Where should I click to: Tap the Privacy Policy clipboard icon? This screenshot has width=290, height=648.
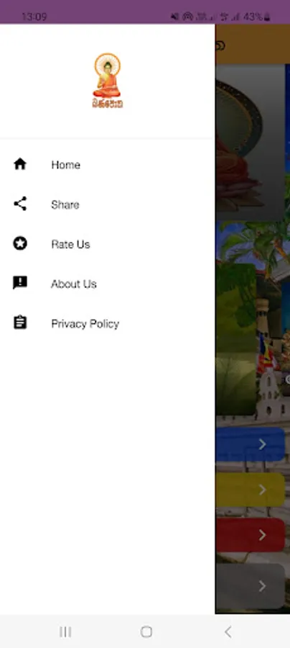click(20, 323)
